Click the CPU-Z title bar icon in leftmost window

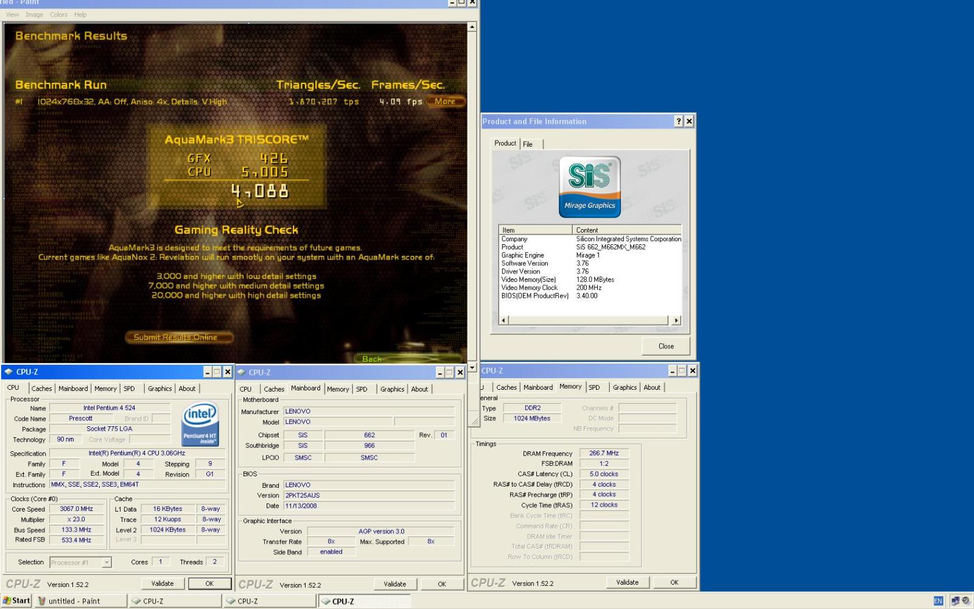(x=9, y=371)
